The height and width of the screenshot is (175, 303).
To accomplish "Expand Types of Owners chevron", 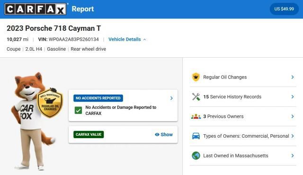I will coord(293,136).
